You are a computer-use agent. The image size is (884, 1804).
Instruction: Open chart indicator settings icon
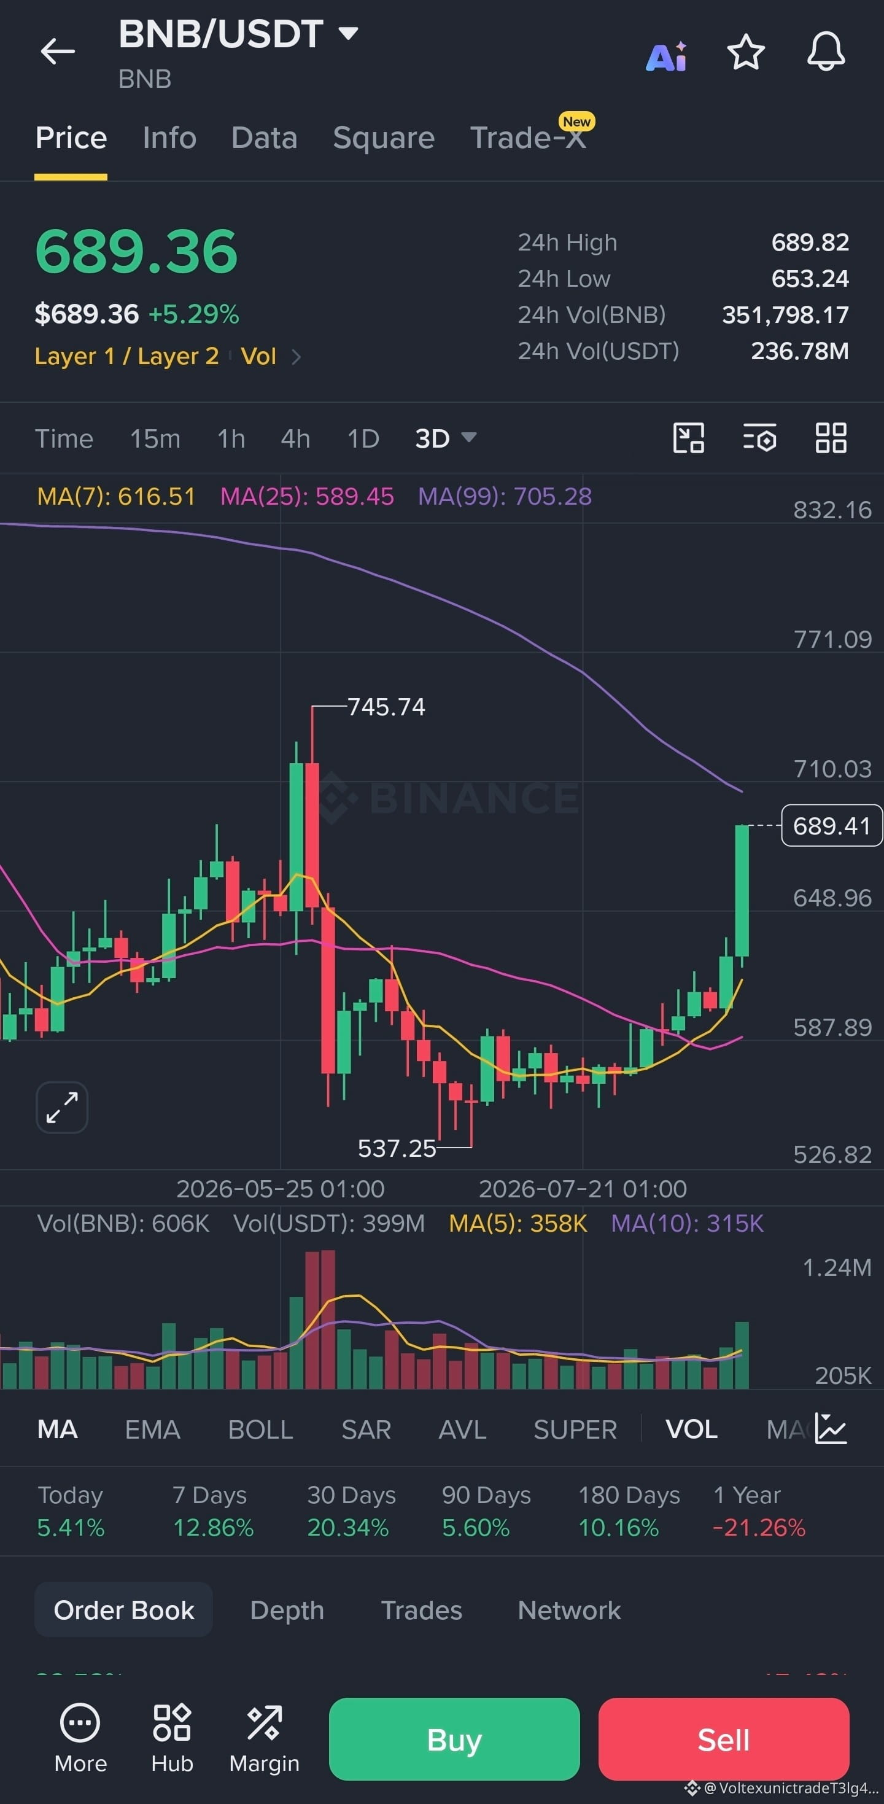pos(759,438)
